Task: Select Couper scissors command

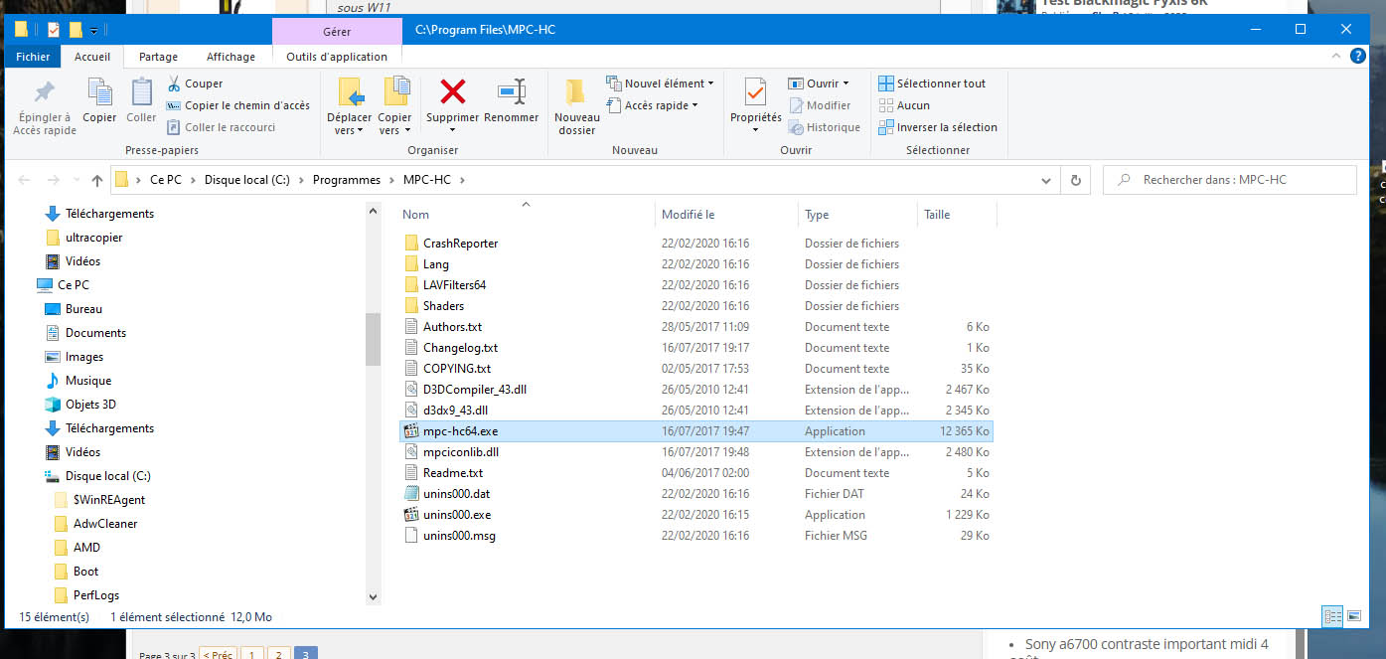Action: (x=195, y=83)
